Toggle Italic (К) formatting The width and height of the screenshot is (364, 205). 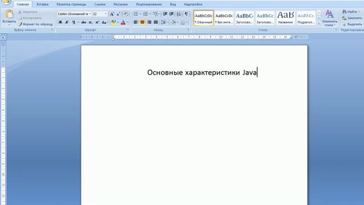coord(67,22)
